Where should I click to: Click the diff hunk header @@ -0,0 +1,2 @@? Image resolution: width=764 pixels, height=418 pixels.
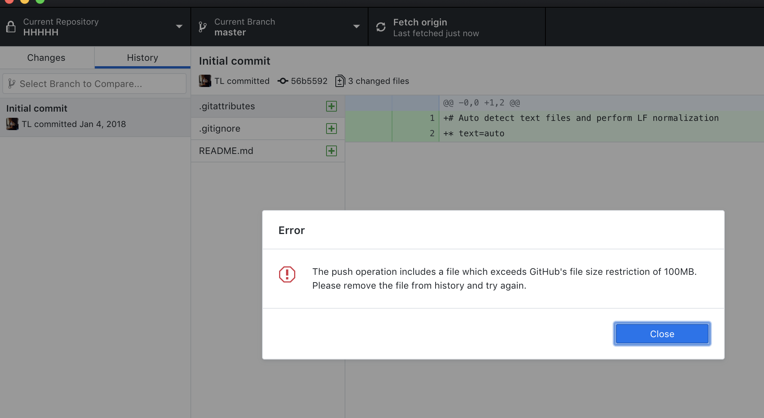coord(481,103)
